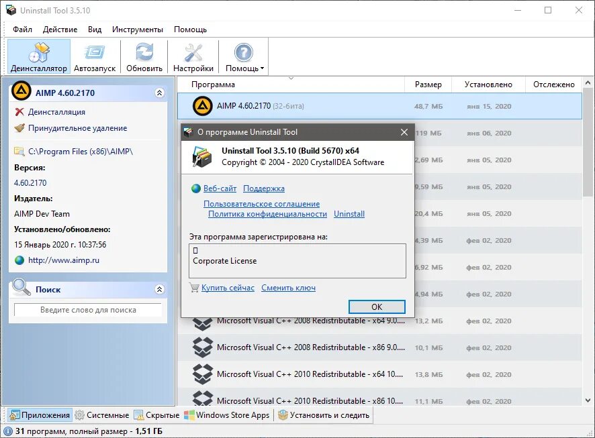This screenshot has width=595, height=438.
Task: Click the vertical scrollbar up arrow
Action: (x=588, y=83)
